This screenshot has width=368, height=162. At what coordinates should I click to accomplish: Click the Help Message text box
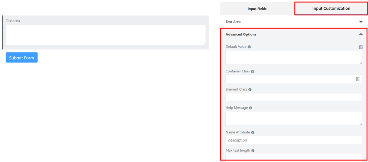[x=294, y=119]
